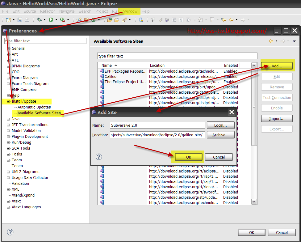The image size is (301, 242).
Task: Click the Toggle Block Selection icon
Action: coord(174,20)
